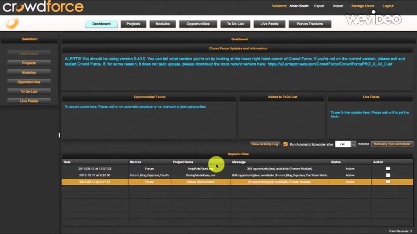Click the sidebar collapse divider handle

pyautogui.click(x=59, y=135)
